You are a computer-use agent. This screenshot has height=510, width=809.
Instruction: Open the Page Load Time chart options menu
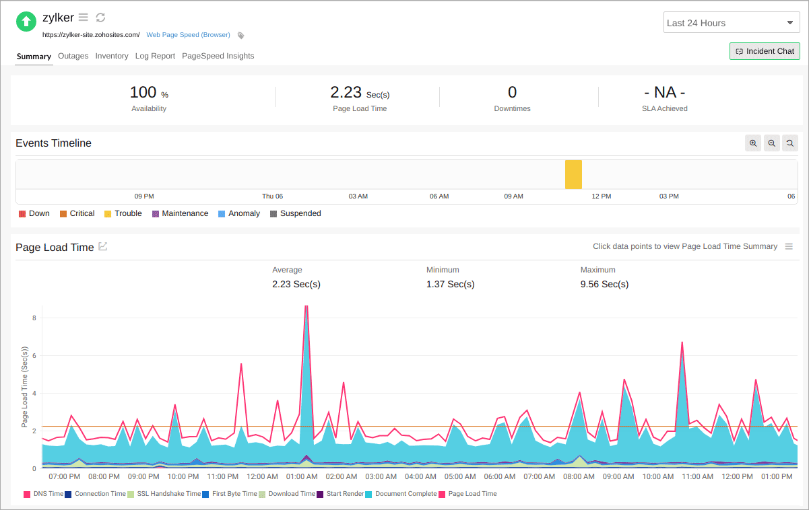(x=788, y=246)
